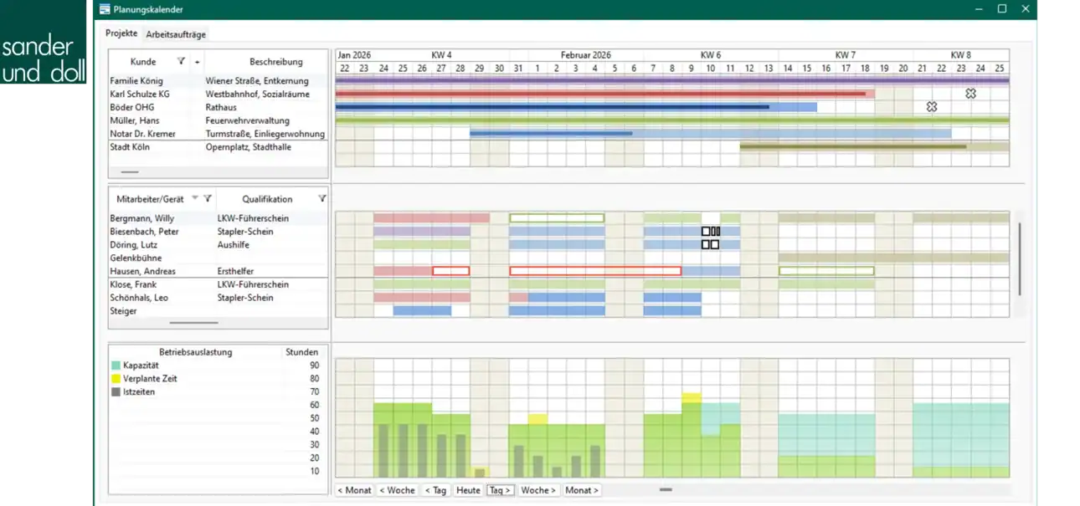Click the horizontal scrollbar under the employee list
This screenshot has height=506, width=1080.
193,323
